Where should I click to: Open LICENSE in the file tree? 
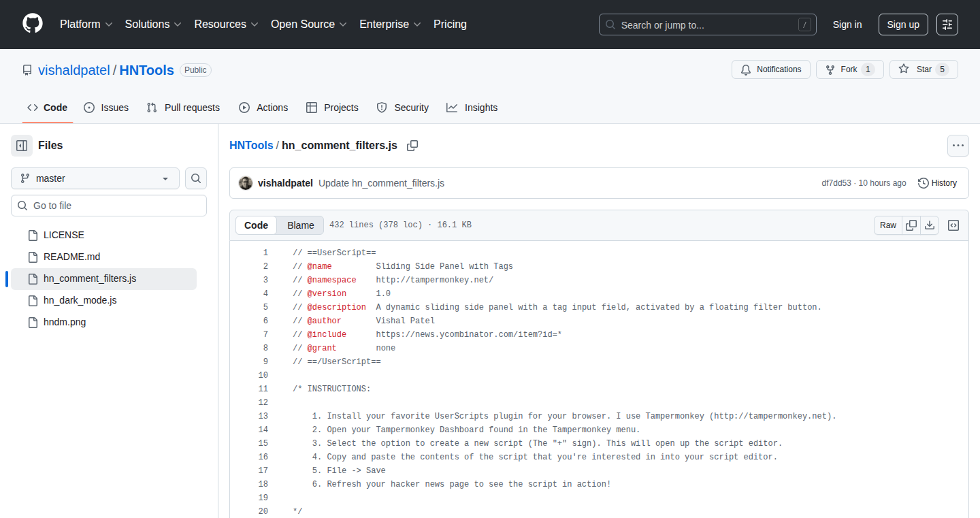click(103, 235)
